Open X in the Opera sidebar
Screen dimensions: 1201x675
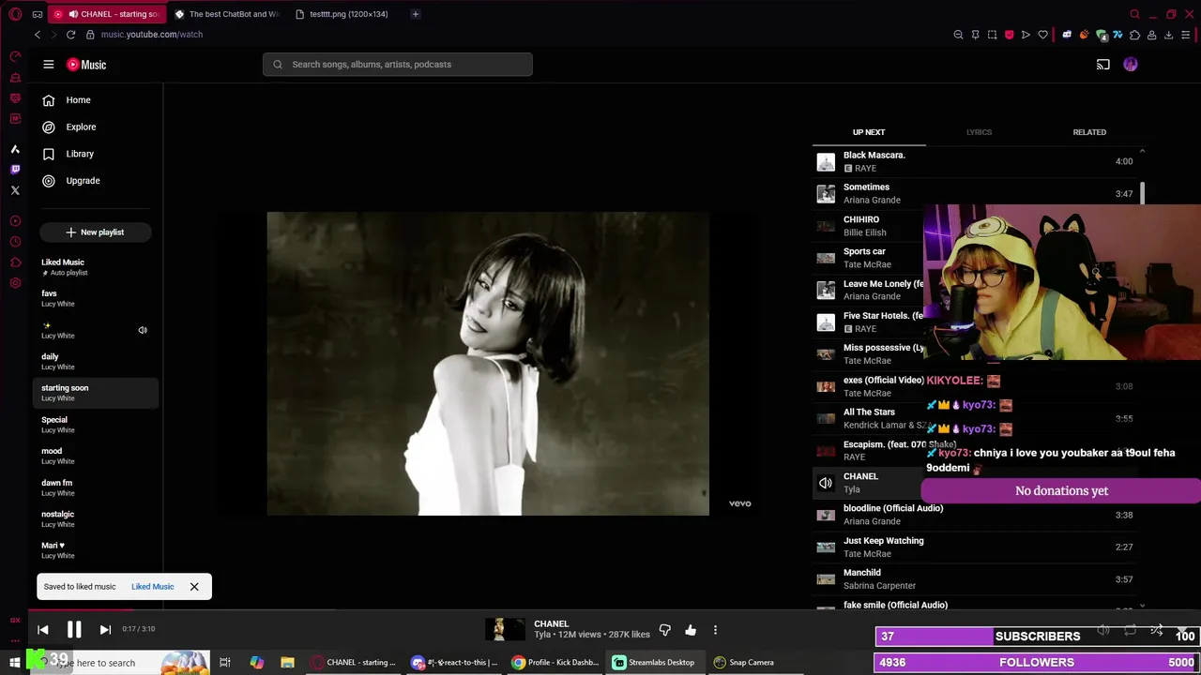pyautogui.click(x=15, y=190)
